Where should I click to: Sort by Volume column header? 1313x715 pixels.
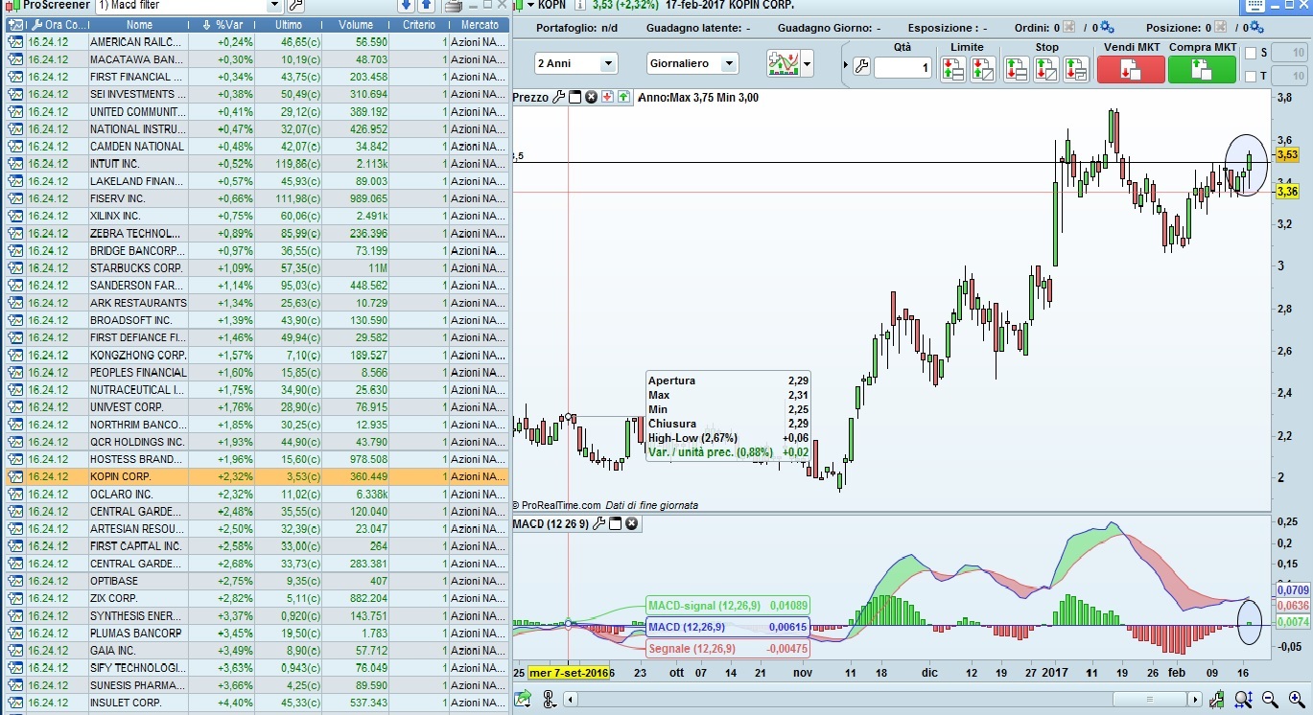tap(356, 25)
